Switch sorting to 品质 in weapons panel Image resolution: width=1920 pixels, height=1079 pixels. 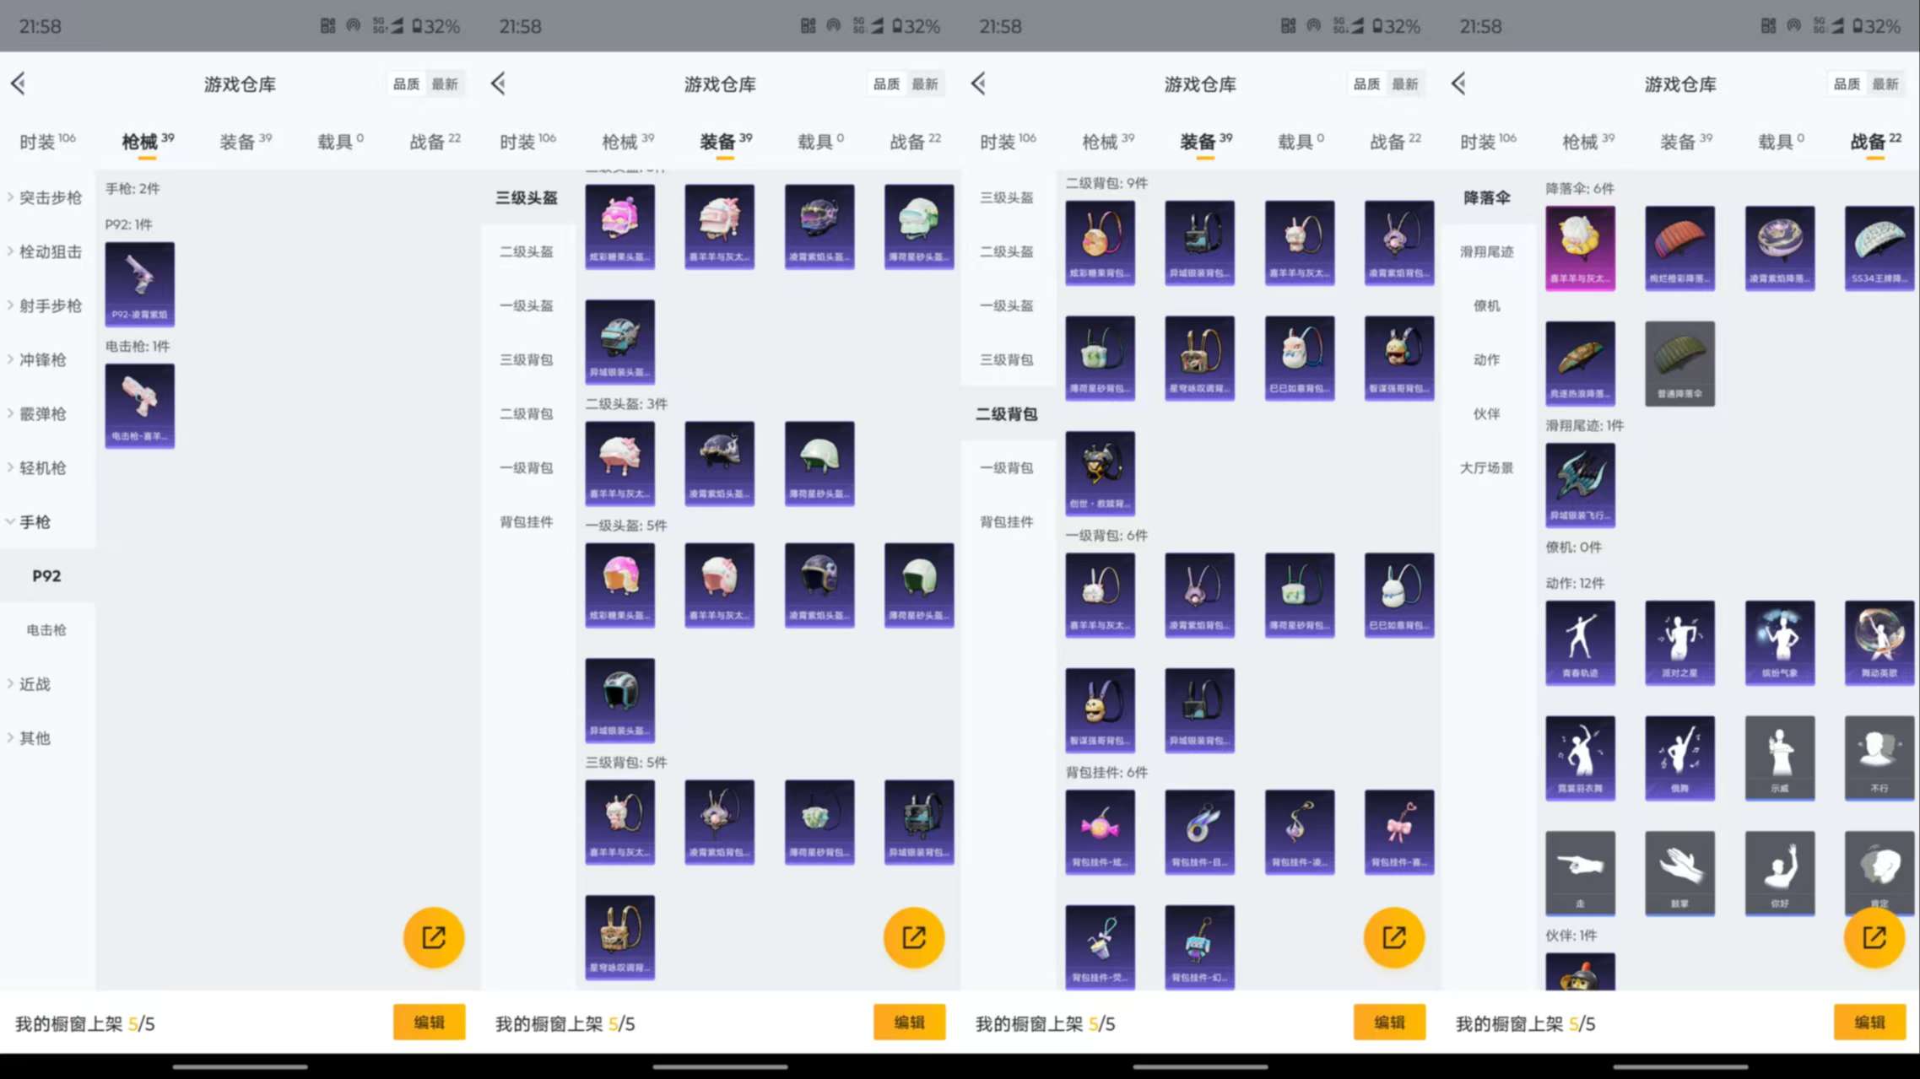(x=405, y=84)
